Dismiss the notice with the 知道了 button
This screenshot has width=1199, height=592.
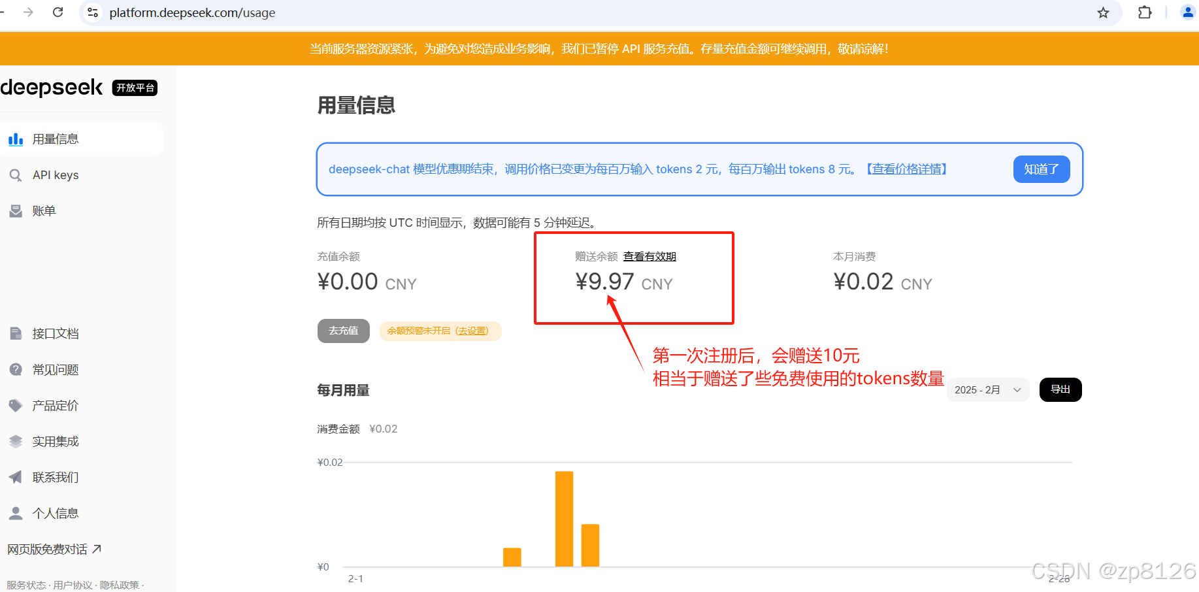click(1042, 169)
